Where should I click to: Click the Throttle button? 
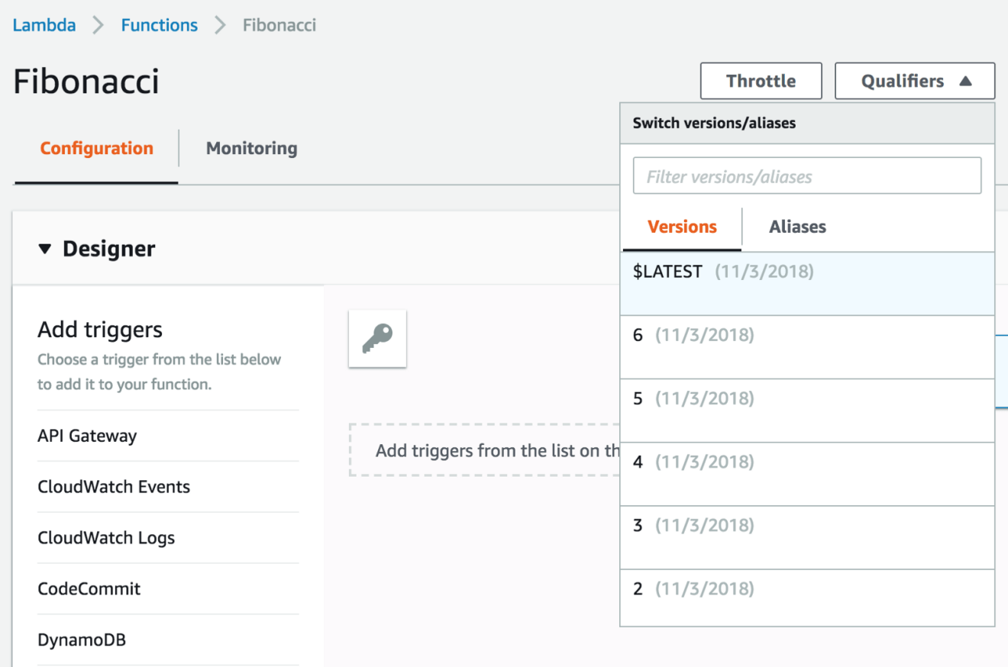point(761,81)
